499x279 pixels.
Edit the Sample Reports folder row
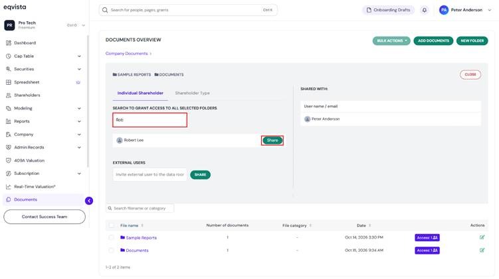[482, 237]
